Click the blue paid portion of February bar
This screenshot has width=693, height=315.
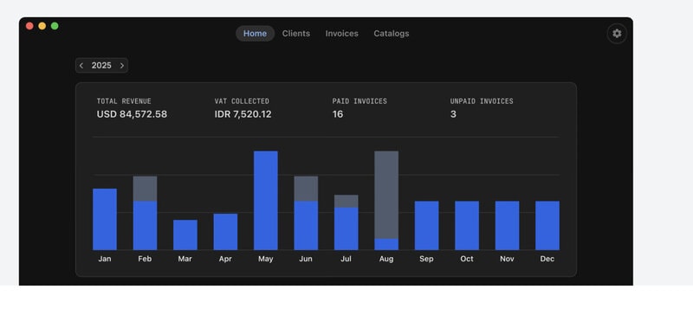point(145,226)
